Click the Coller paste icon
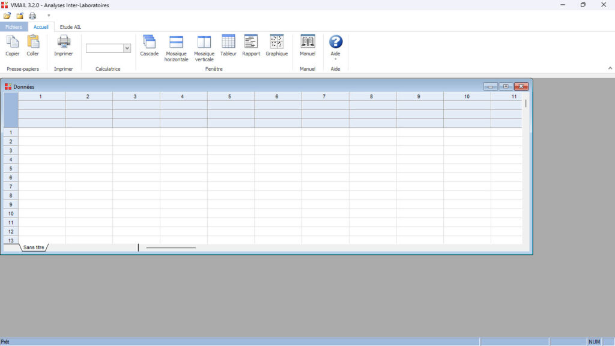Screen dimensions: 615x346 [32, 42]
